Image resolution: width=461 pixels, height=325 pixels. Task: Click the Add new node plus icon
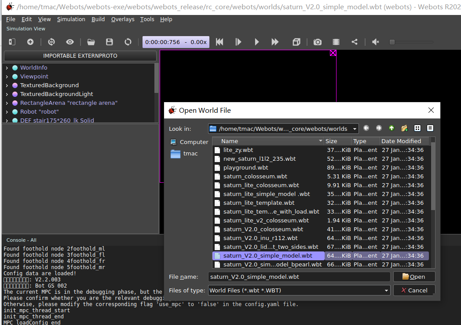click(30, 42)
